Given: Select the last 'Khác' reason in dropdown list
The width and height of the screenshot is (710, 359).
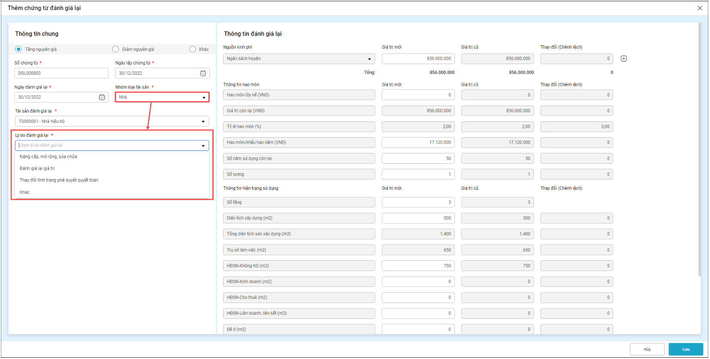Looking at the screenshot, I should pyautogui.click(x=25, y=192).
